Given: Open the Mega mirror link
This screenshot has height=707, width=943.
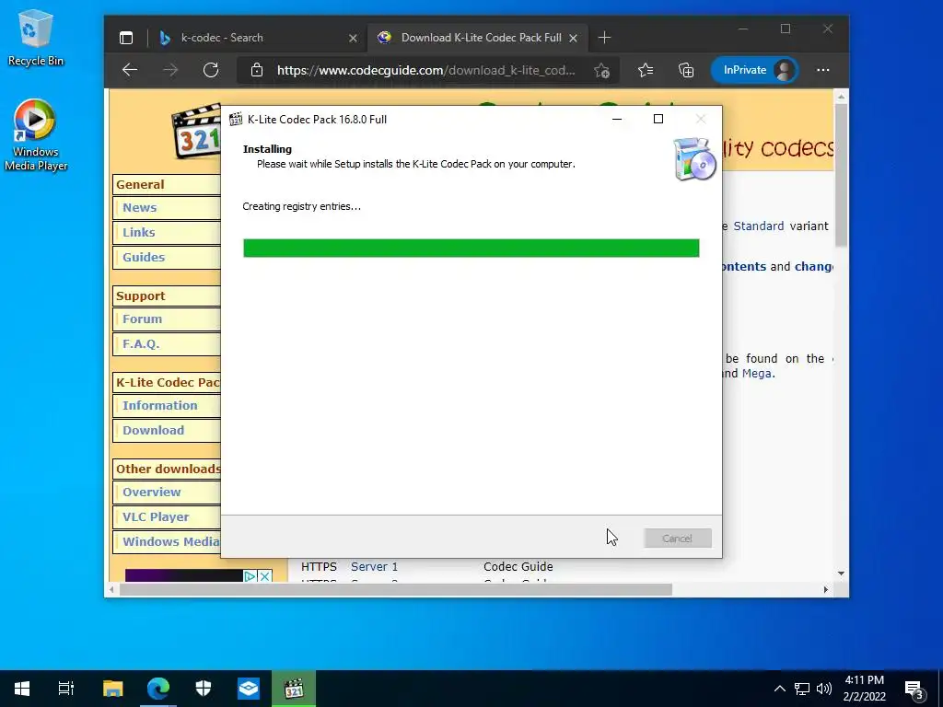Looking at the screenshot, I should [x=757, y=374].
